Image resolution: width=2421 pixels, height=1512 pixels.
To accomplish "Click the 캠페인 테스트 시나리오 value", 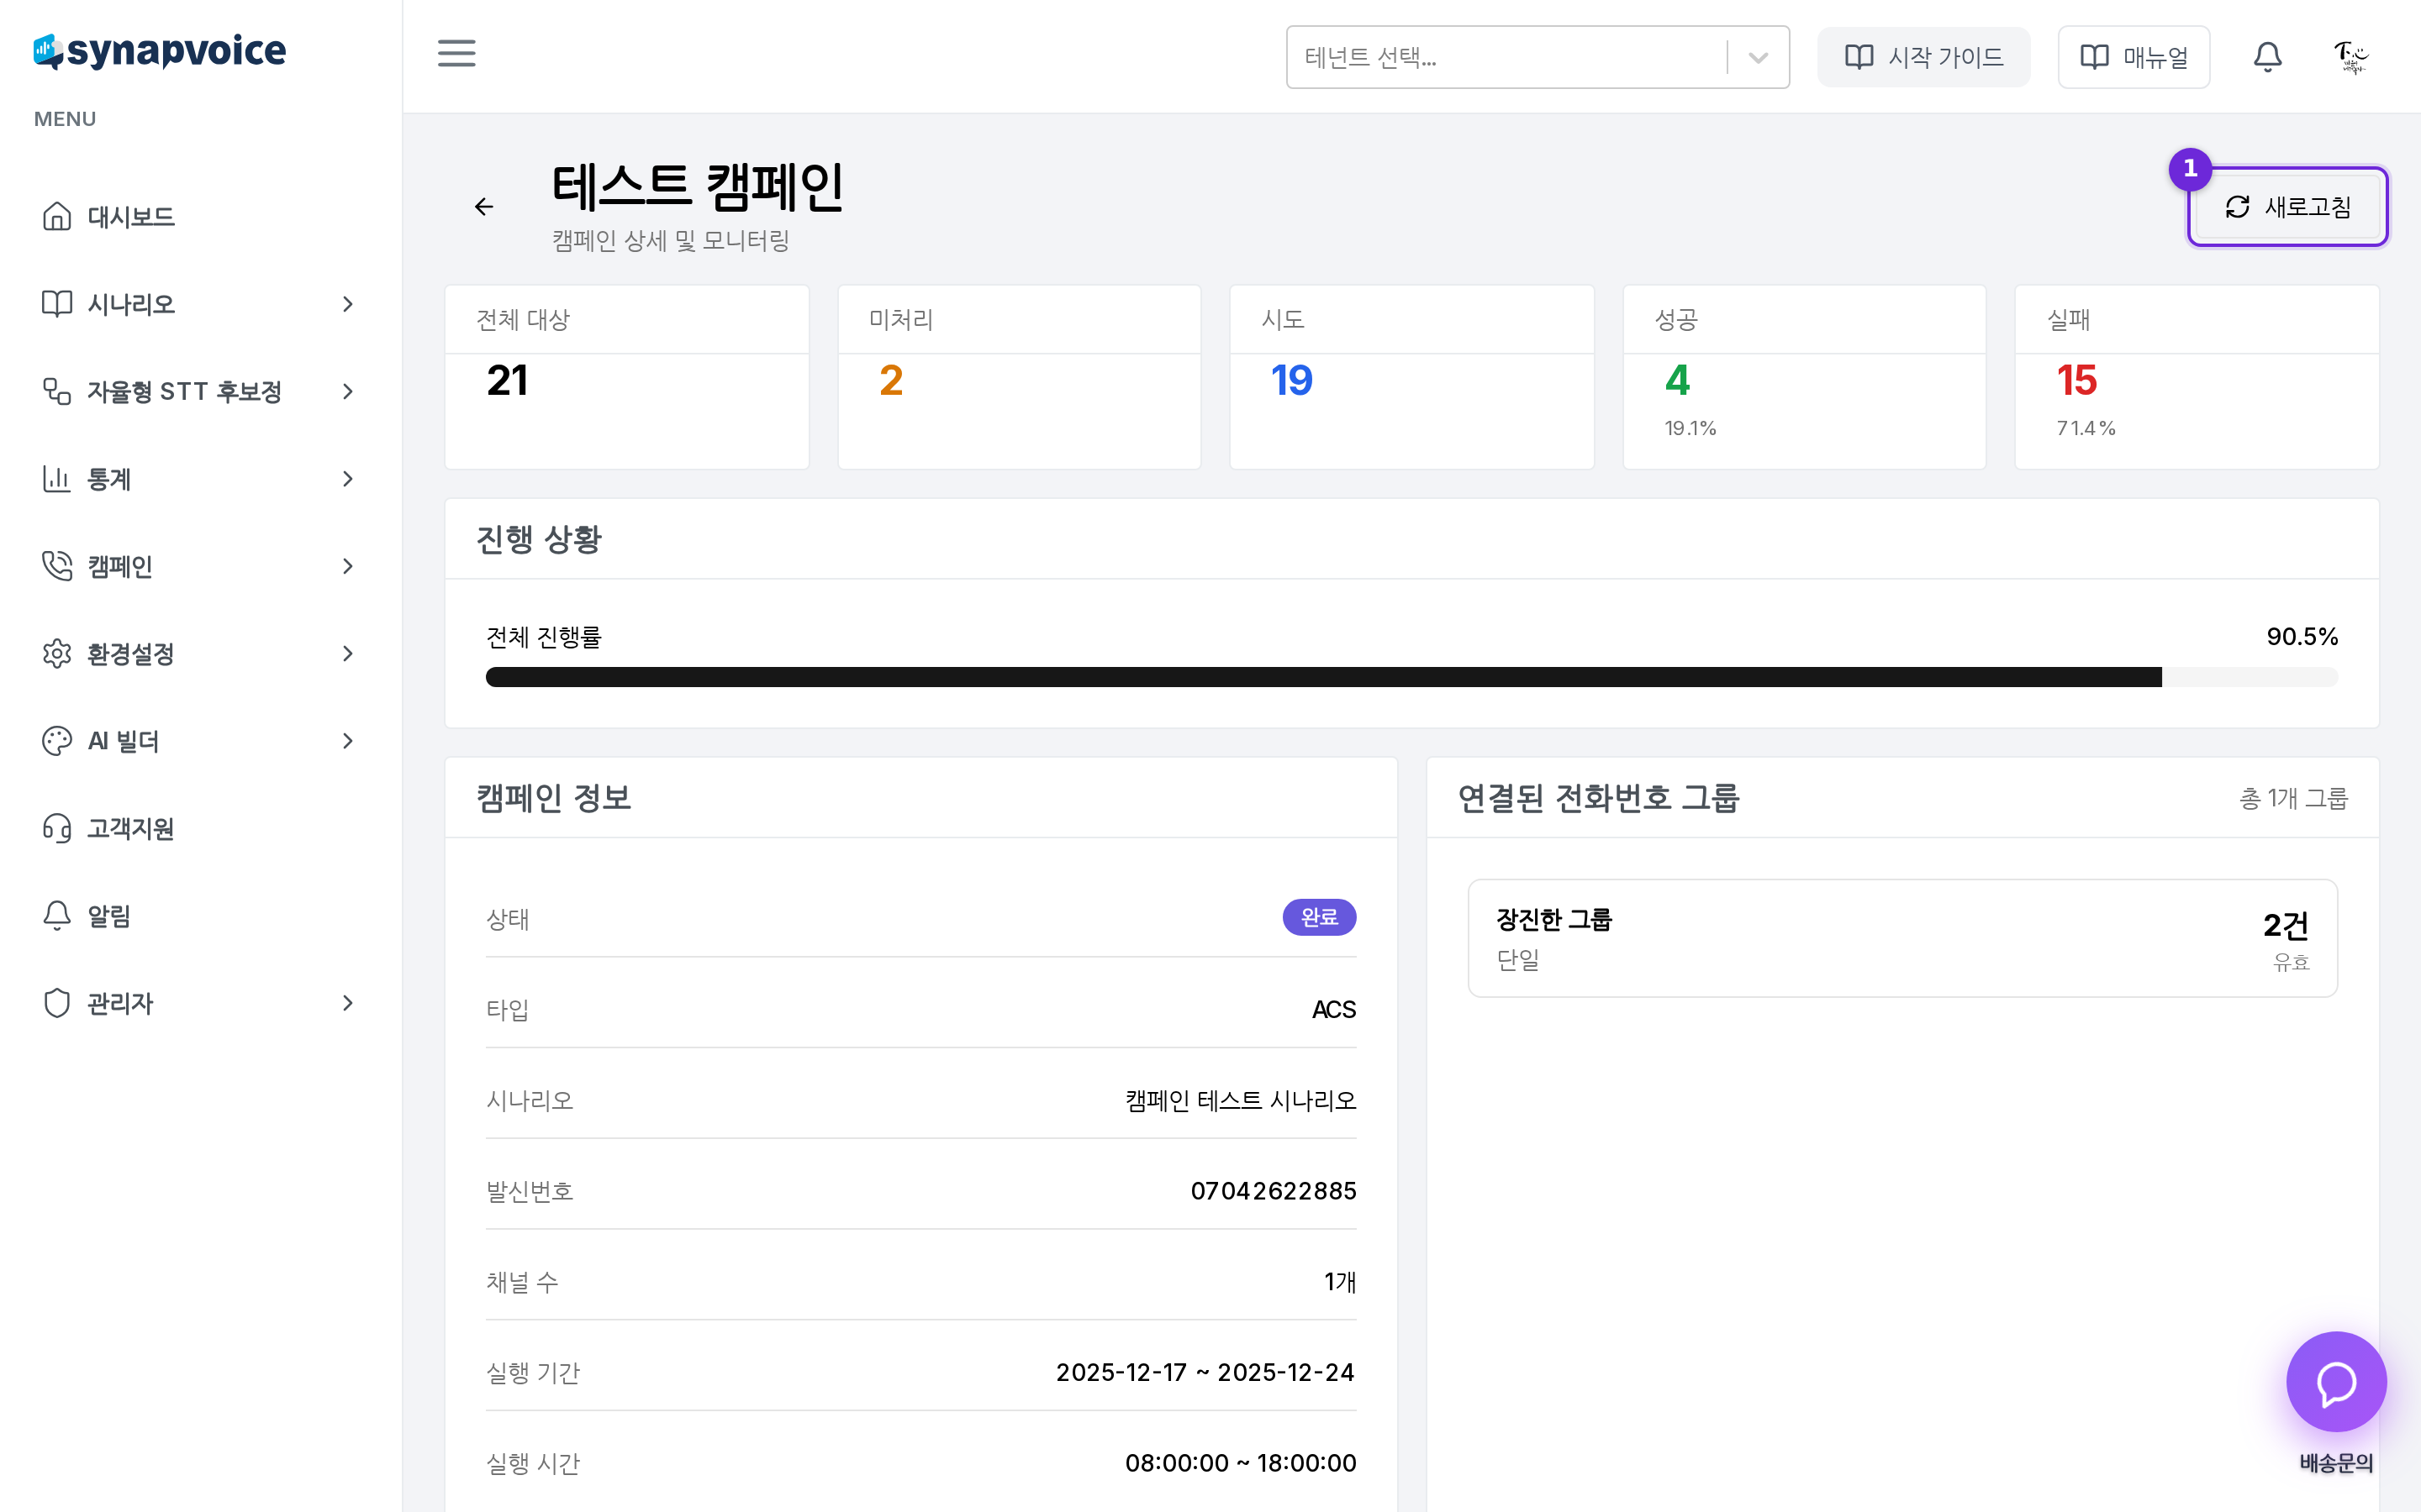I will 1241,1100.
